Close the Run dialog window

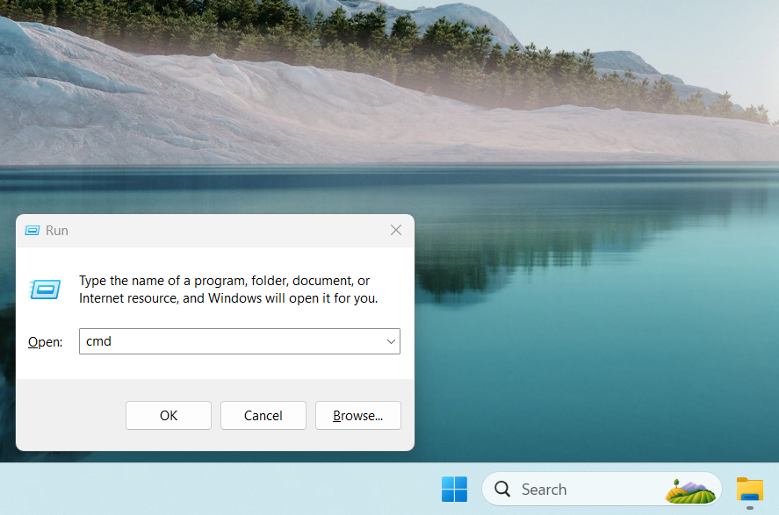click(396, 230)
